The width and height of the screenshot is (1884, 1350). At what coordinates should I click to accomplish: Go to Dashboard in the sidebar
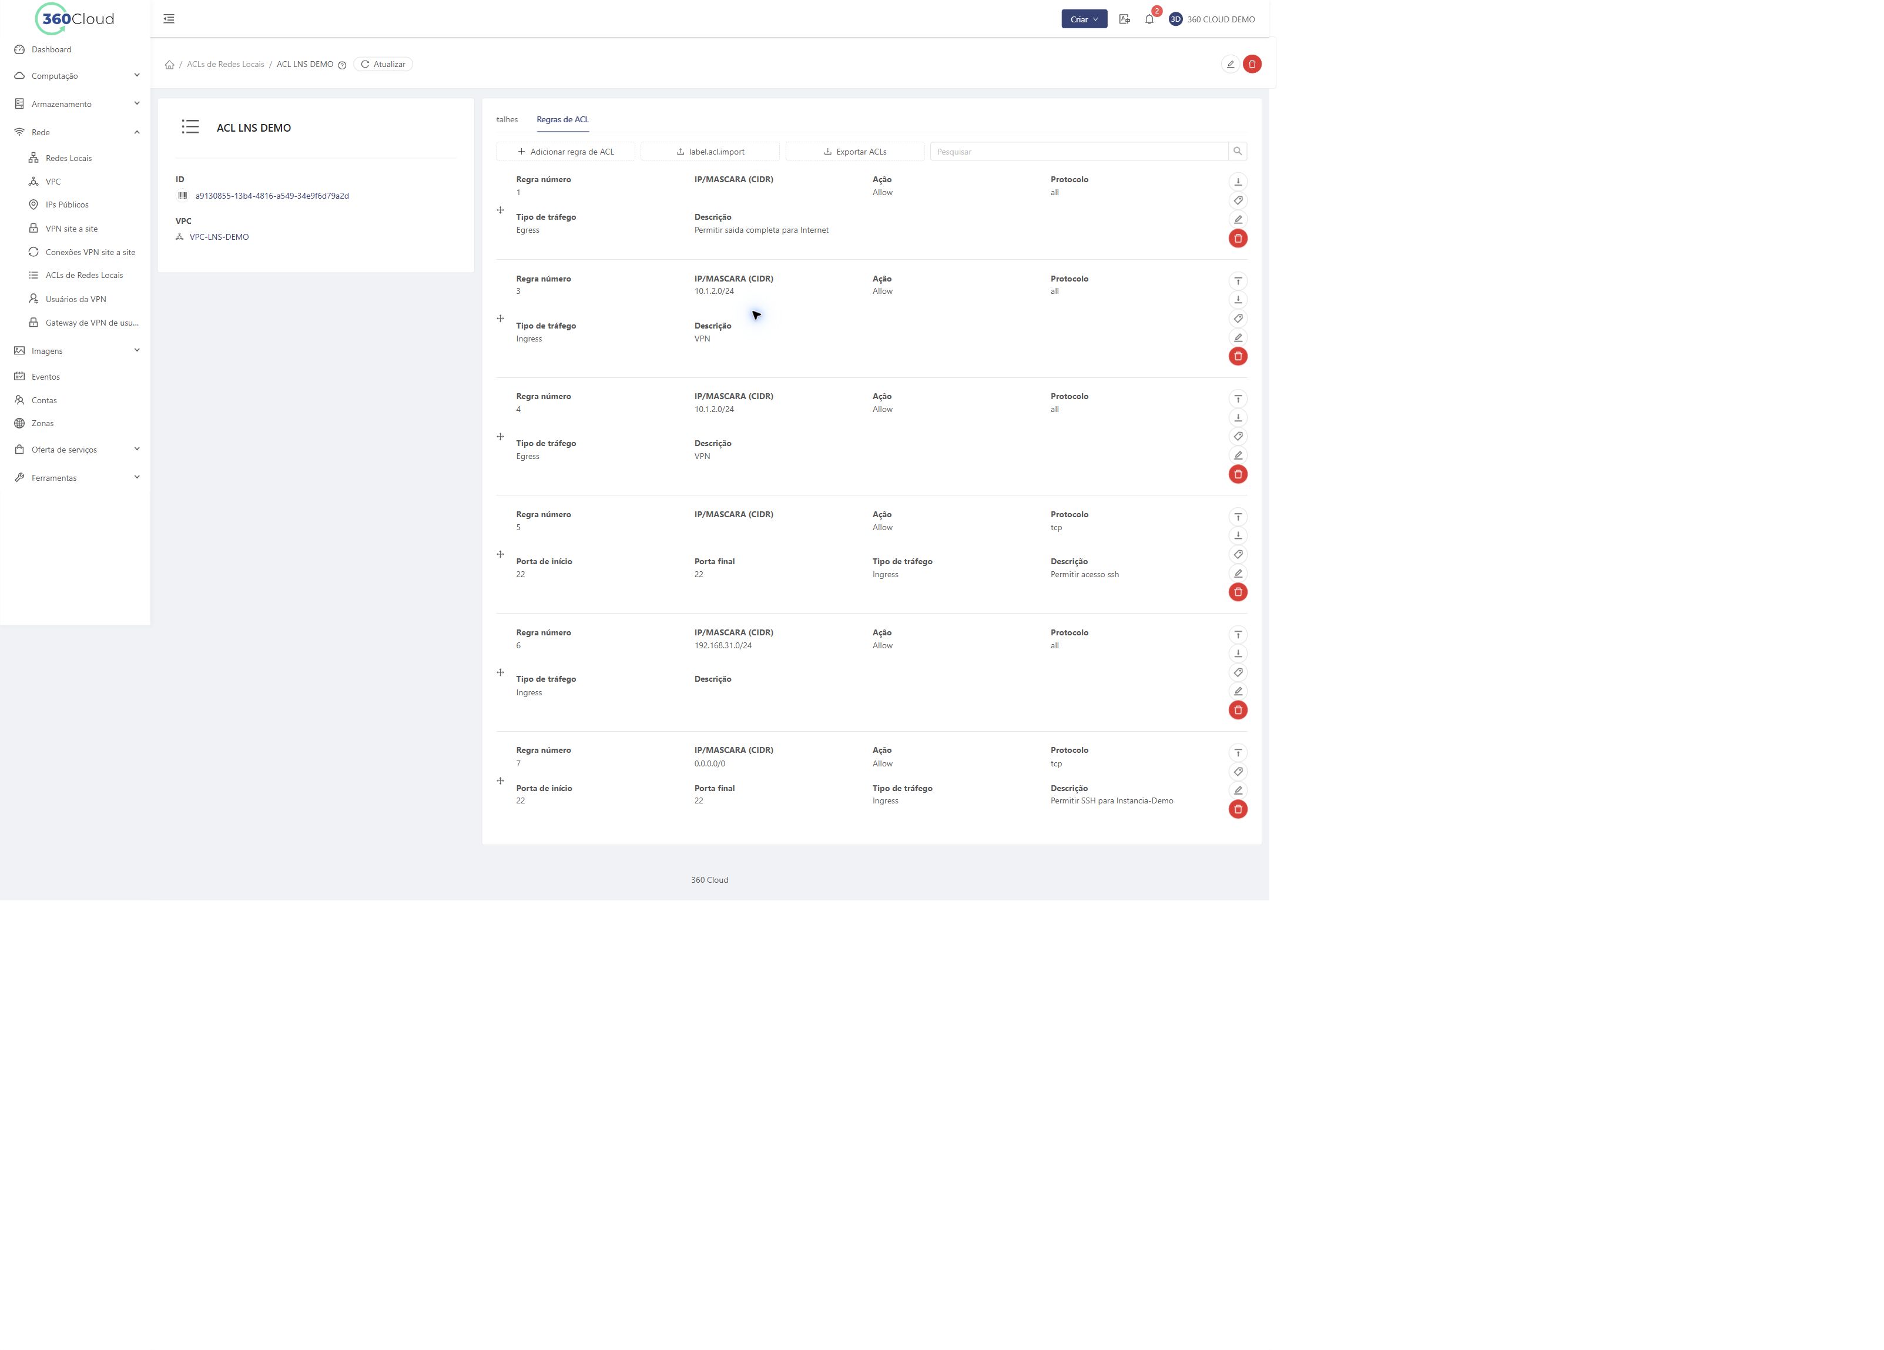coord(52,50)
